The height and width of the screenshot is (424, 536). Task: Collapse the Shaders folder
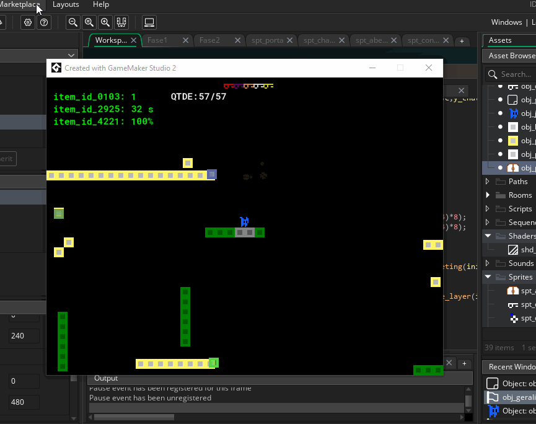click(488, 236)
